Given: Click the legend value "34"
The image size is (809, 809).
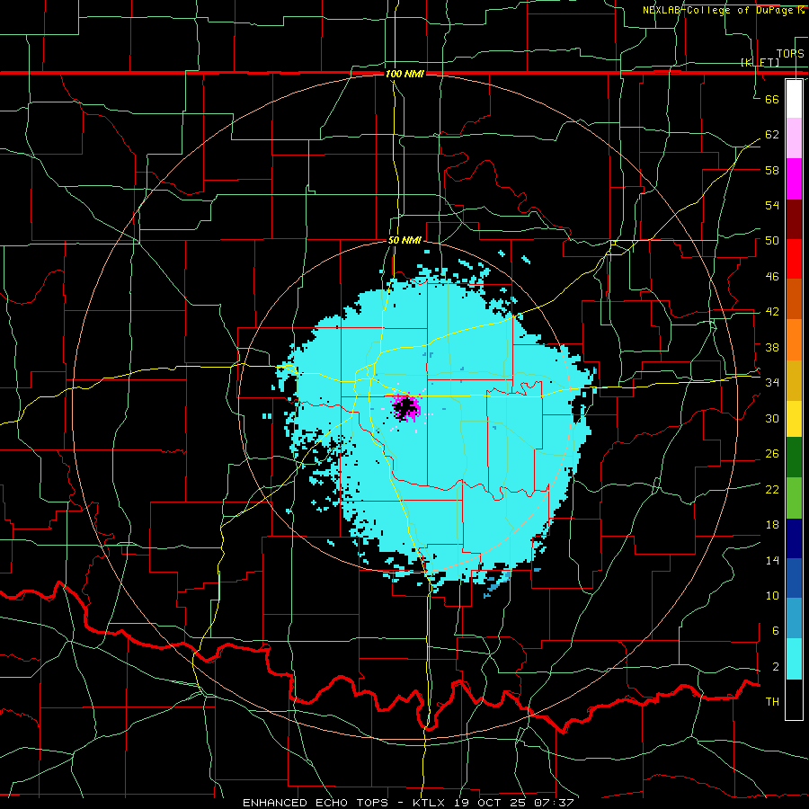Looking at the screenshot, I should coord(772,383).
